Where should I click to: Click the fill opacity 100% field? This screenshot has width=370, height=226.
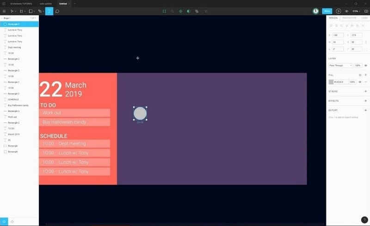(352, 82)
